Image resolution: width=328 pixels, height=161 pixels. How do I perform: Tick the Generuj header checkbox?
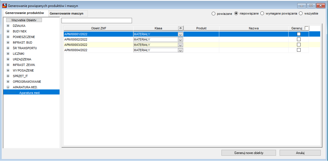click(x=306, y=28)
